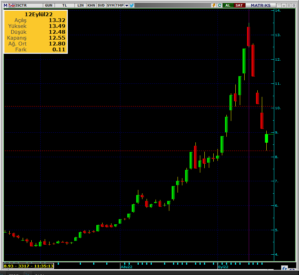Click the TL currency button
Viewport: 299px width, 275px height.
(x=64, y=6)
